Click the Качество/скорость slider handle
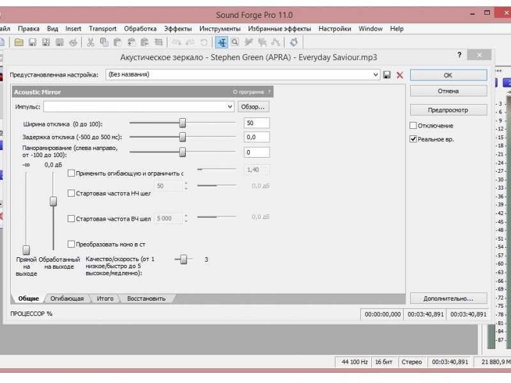The image size is (511, 383). tap(184, 259)
